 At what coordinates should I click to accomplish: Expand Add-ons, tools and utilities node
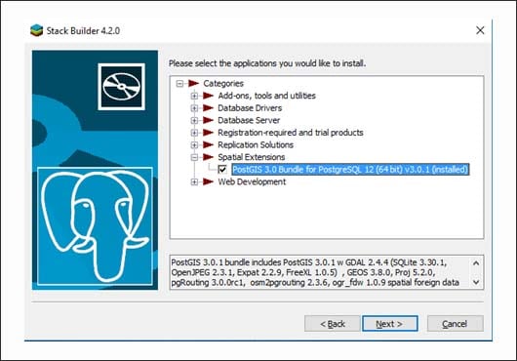click(194, 96)
